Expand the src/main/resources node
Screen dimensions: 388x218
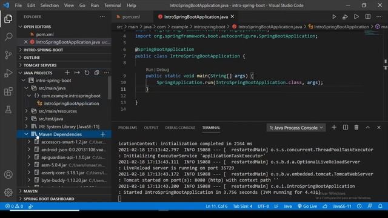coord(27,111)
